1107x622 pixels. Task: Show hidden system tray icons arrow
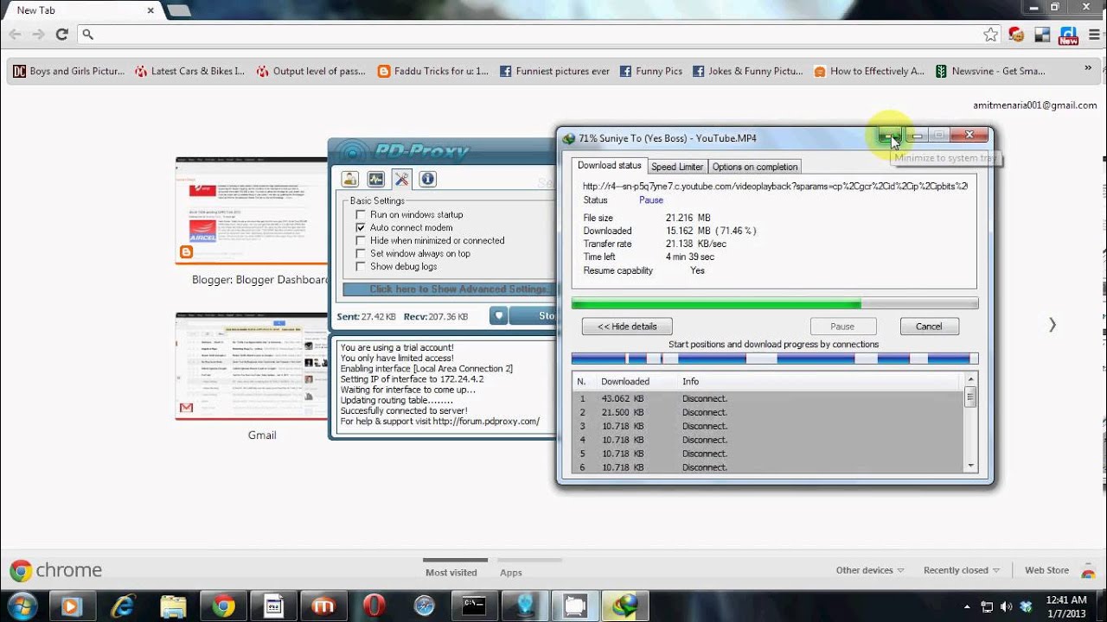pos(968,606)
